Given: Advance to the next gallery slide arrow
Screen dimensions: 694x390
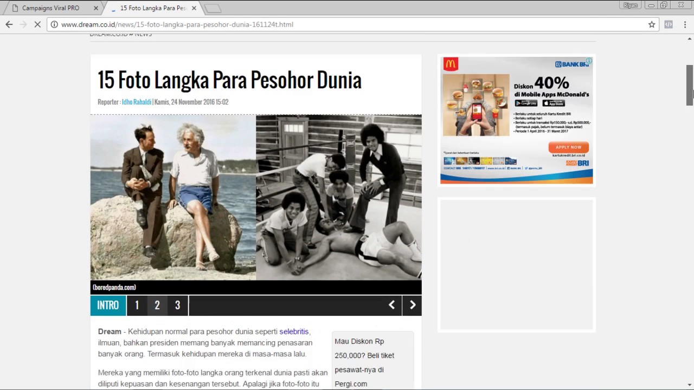Looking at the screenshot, I should click(x=412, y=305).
